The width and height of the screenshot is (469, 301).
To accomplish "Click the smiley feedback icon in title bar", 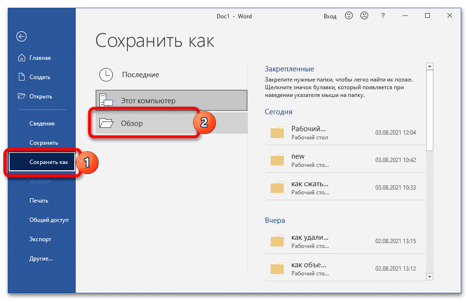I will pyautogui.click(x=348, y=15).
